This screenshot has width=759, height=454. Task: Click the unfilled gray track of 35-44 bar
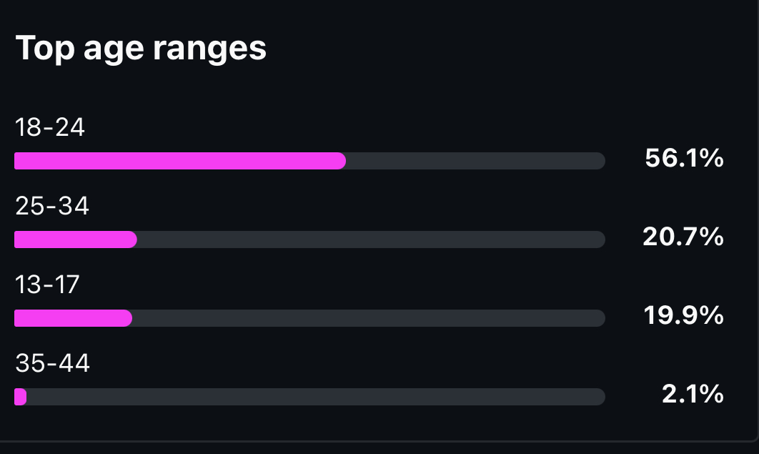[x=316, y=397]
